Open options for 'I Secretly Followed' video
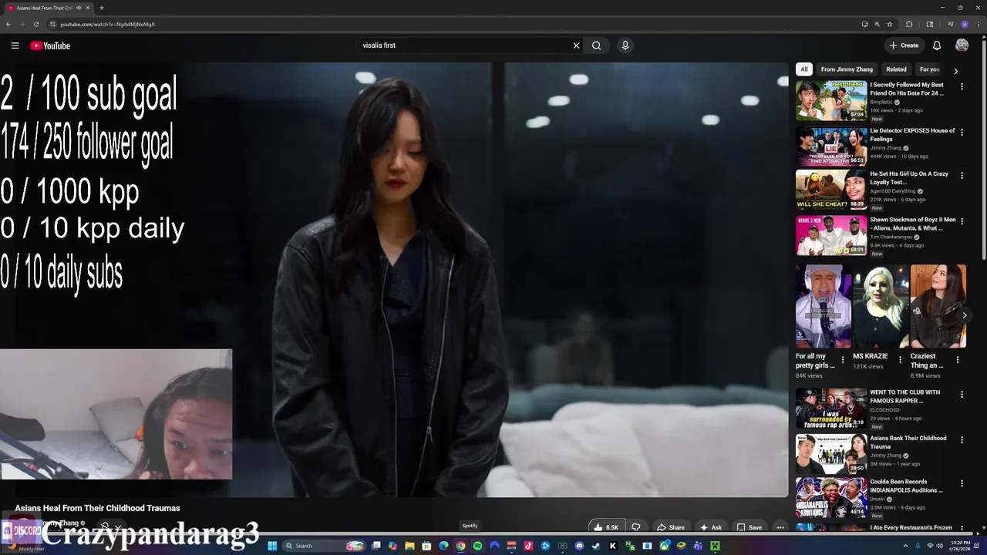Screen dimensions: 987x555 (x=962, y=87)
